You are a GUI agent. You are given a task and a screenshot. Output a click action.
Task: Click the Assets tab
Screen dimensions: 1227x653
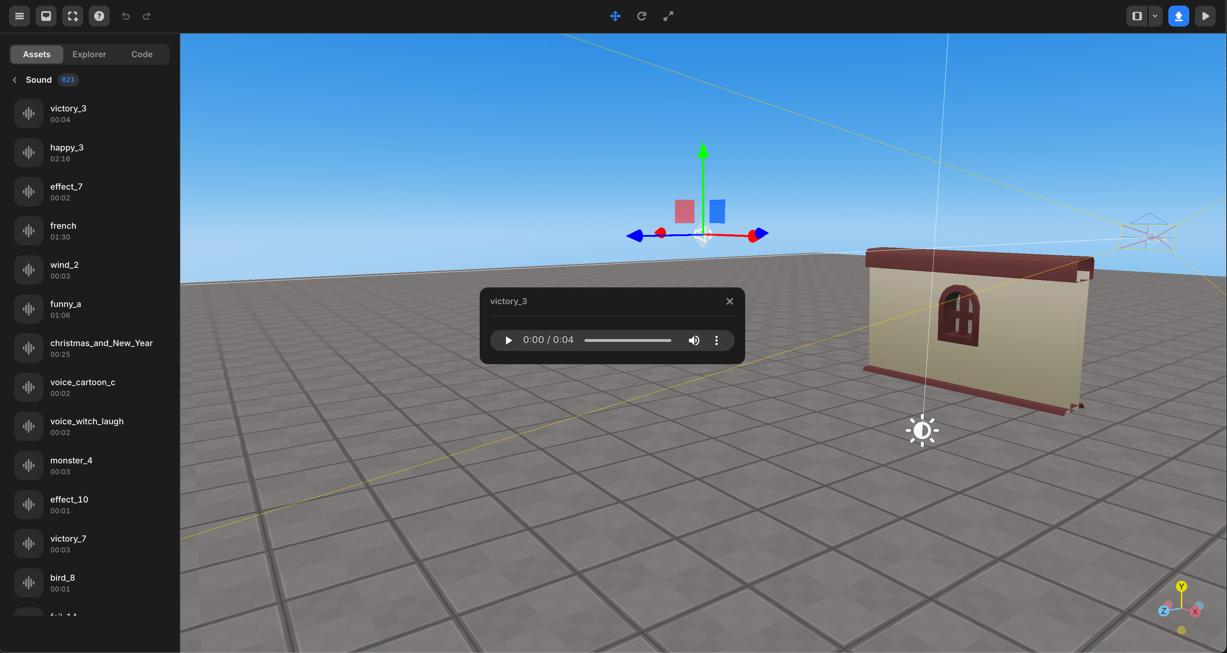[x=36, y=53]
